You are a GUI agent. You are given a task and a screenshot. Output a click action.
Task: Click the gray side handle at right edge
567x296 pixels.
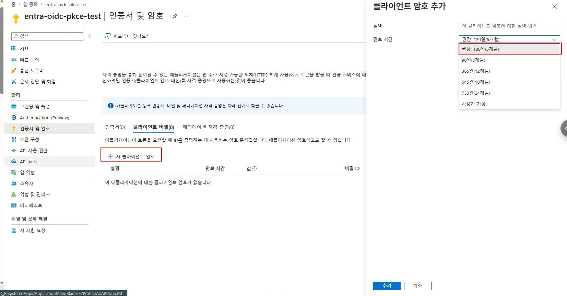pyautogui.click(x=564, y=128)
